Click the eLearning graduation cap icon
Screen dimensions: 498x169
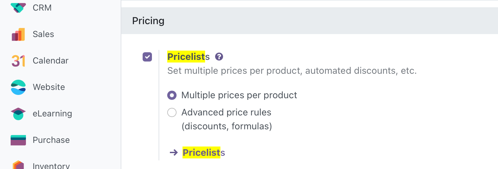click(x=18, y=114)
